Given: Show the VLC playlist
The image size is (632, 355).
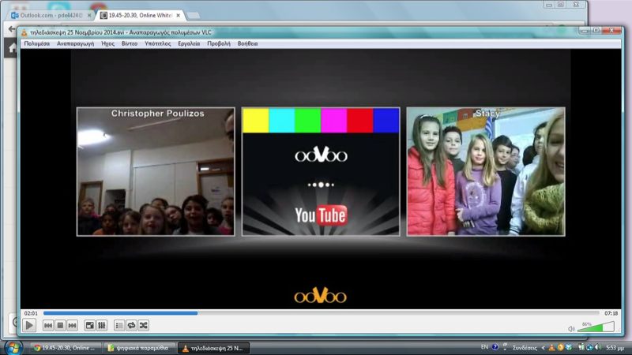Looking at the screenshot, I should click(x=119, y=325).
